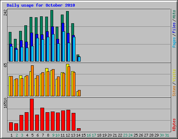Click day label '26' on the x-axis
Image resolution: width=178 pixels, height=139 pixels.
141,135
